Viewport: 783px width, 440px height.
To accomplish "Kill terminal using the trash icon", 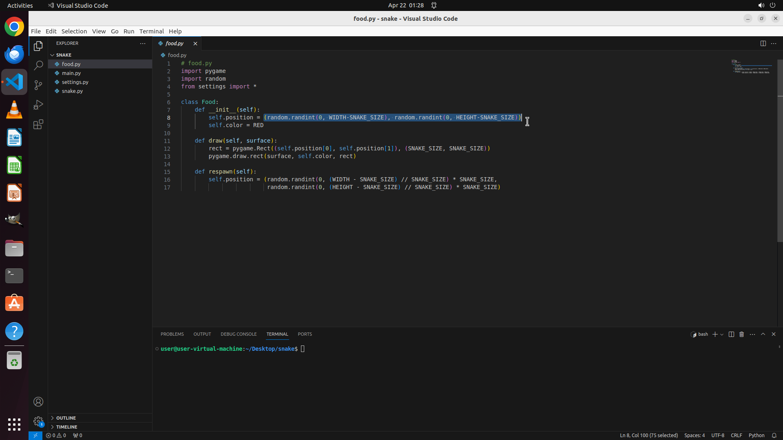I will 742,334.
